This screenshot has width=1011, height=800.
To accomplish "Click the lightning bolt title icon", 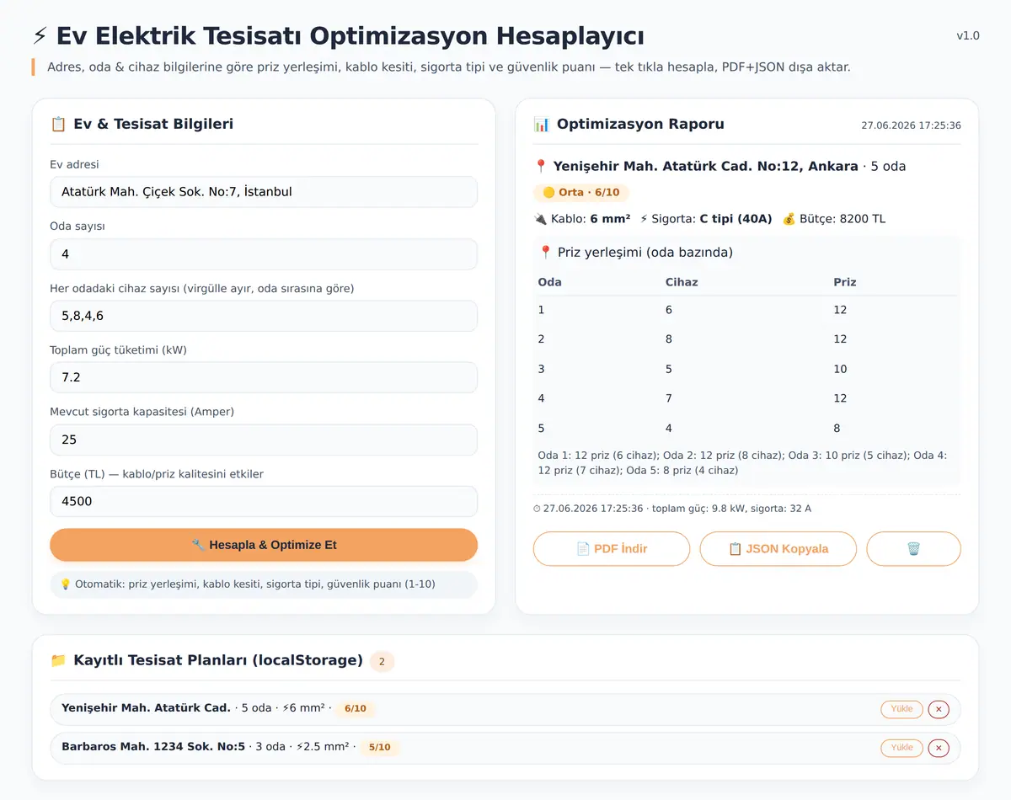I will click(x=40, y=36).
